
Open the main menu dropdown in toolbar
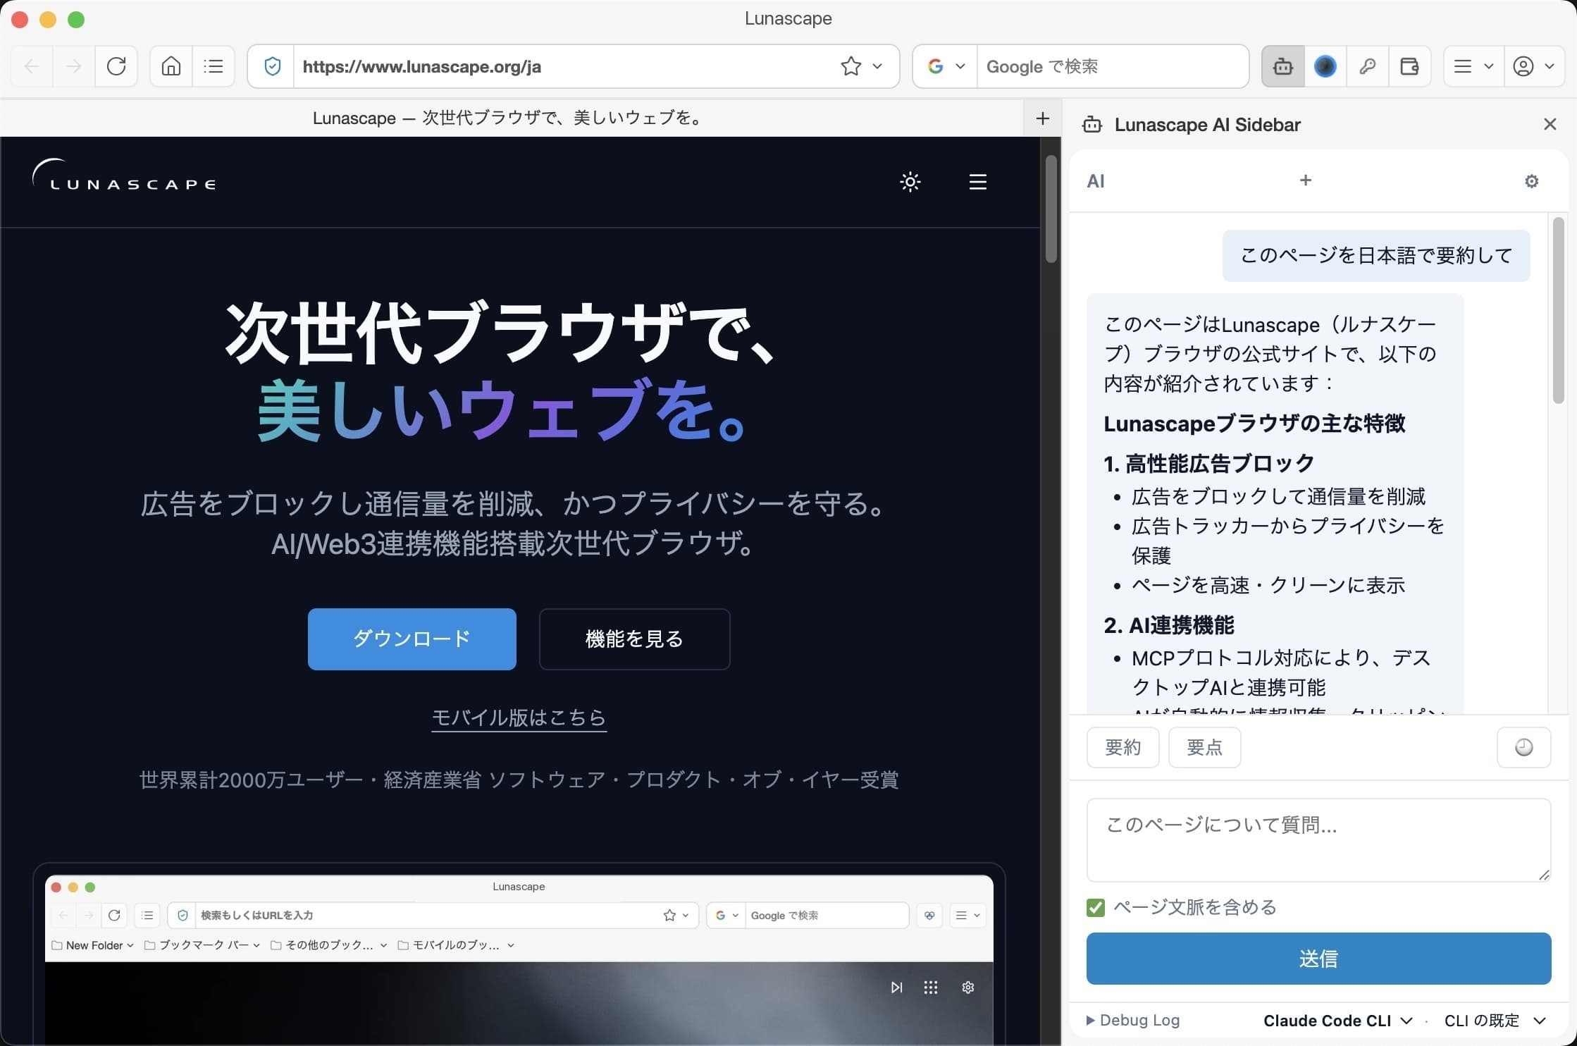pyautogui.click(x=1473, y=66)
